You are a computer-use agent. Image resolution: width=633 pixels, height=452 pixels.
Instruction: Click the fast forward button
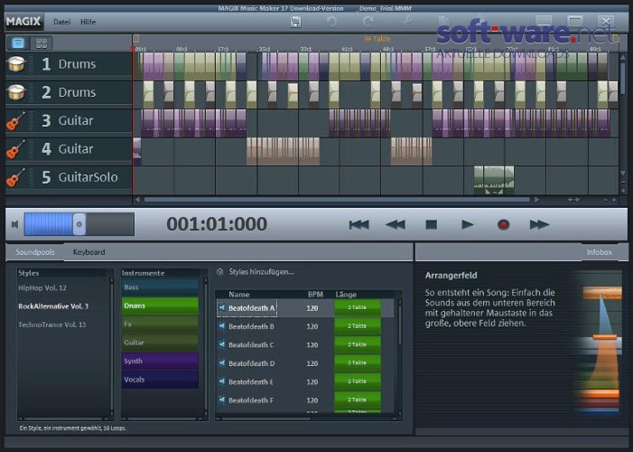coord(539,225)
